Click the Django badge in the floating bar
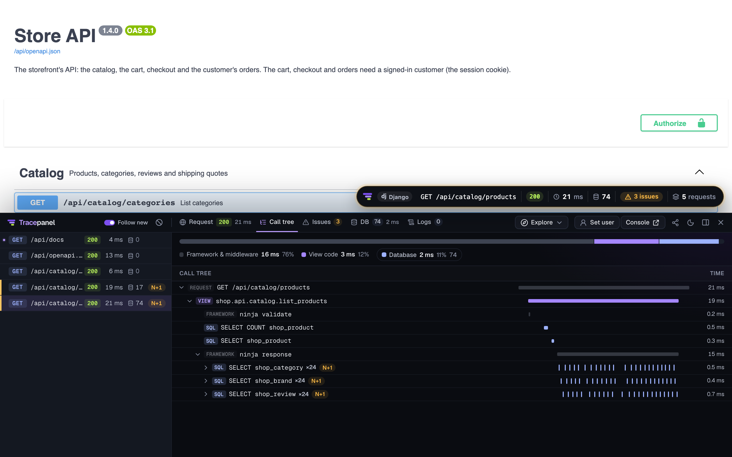Image resolution: width=732 pixels, height=457 pixels. tap(395, 197)
